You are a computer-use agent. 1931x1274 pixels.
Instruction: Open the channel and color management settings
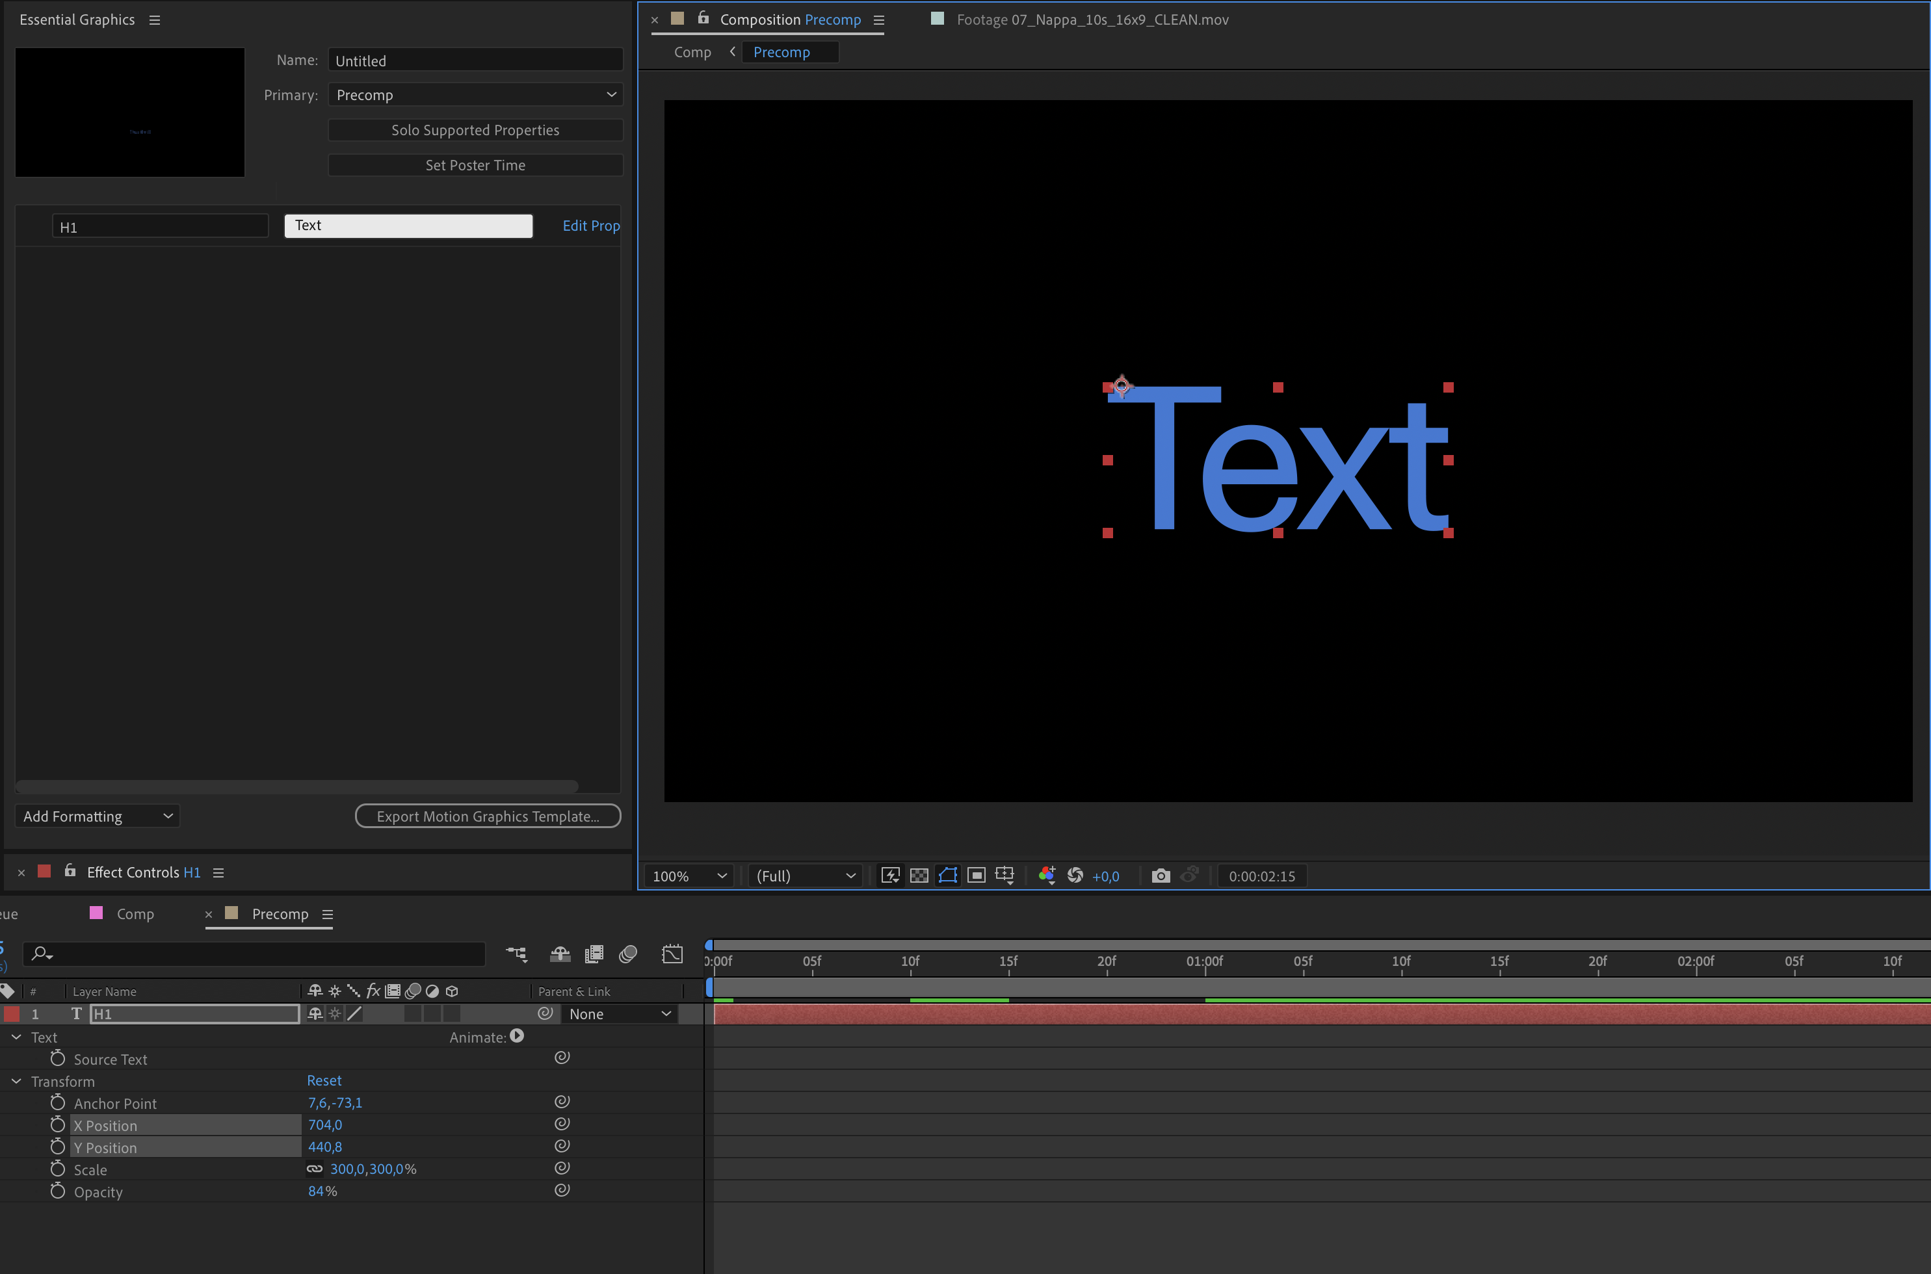(1047, 875)
